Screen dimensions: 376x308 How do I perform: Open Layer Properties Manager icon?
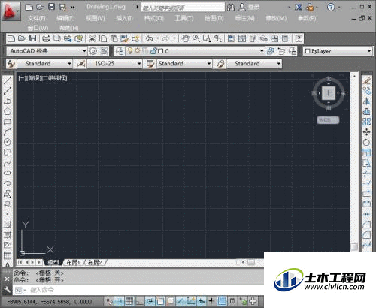coord(120,51)
